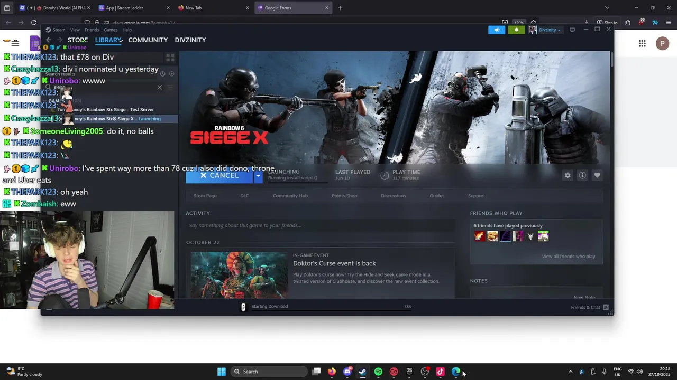This screenshot has height=380, width=677.
Task: Open browser extensions puzzle icon
Action: pos(628,23)
